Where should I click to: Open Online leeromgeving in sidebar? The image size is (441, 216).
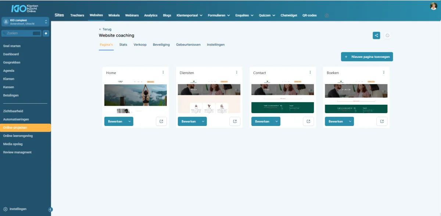[x=18, y=136]
